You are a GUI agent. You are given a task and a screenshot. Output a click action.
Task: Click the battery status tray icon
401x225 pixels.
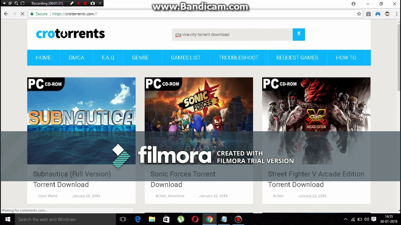(360, 219)
